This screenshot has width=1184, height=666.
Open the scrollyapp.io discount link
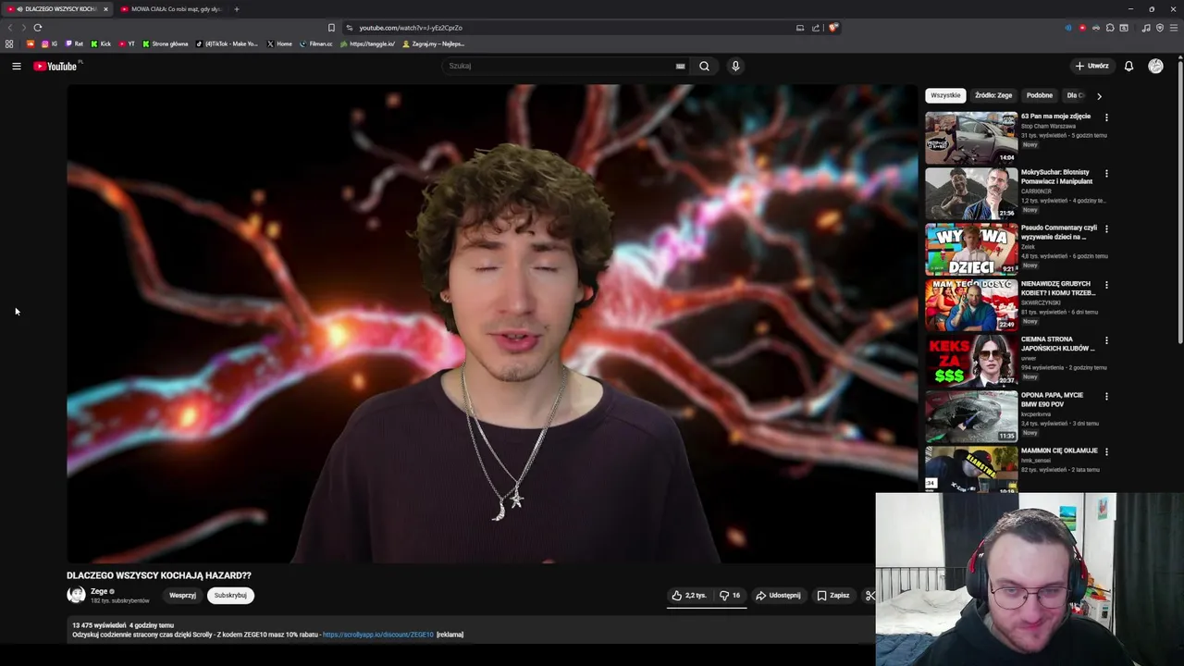[x=378, y=635]
